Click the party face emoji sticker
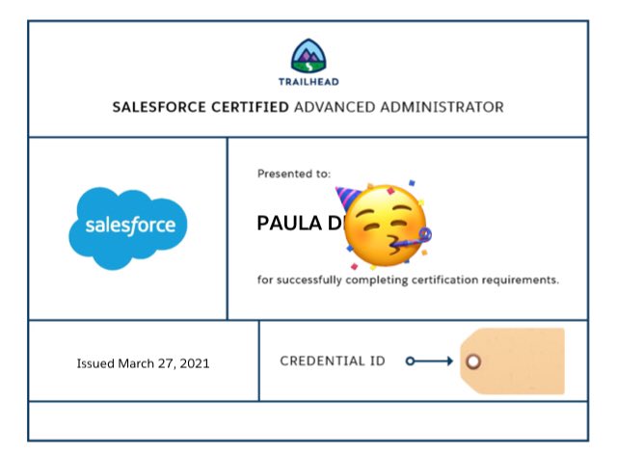This screenshot has width=617, height=454. [x=384, y=225]
